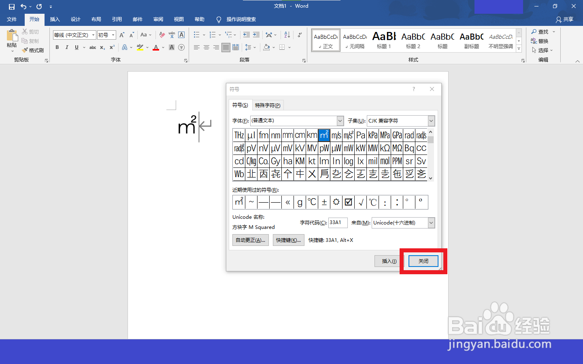Image resolution: width=583 pixels, height=364 pixels.
Task: Click the Decrease Indent icon
Action: [247, 35]
